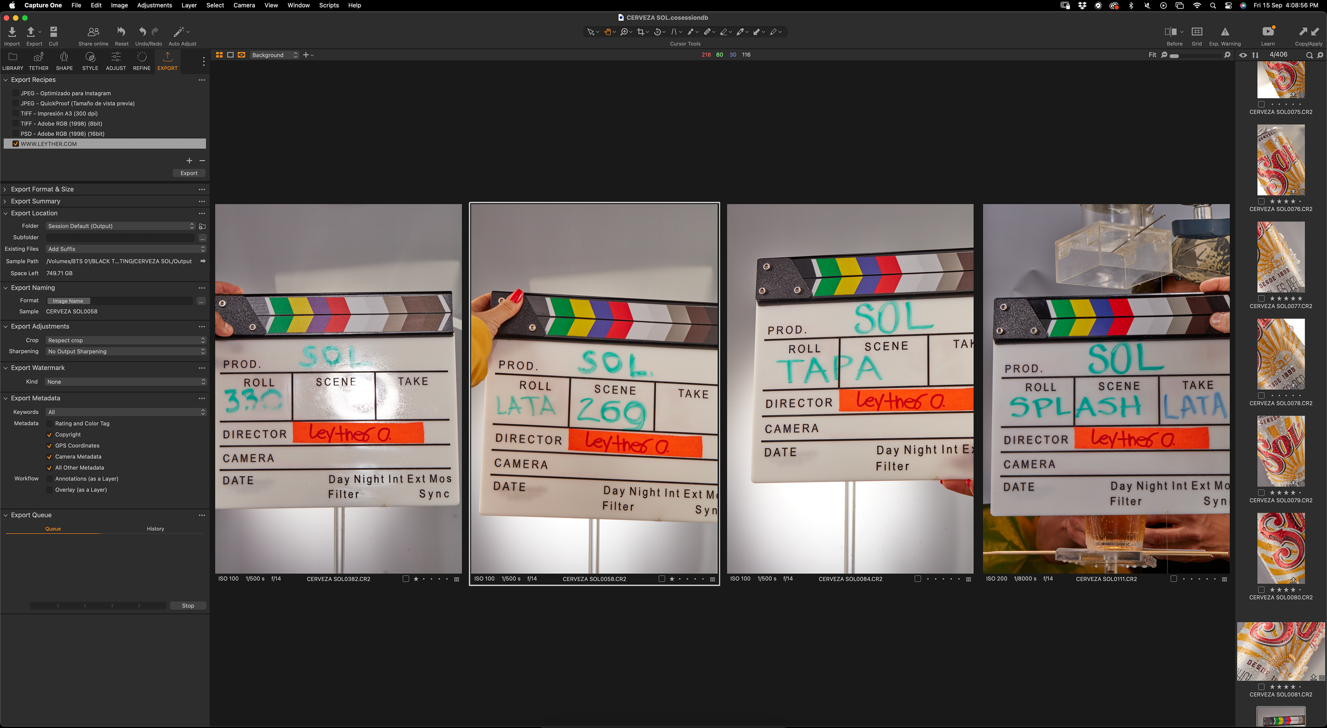Select the Erase Mask tool

pos(724,32)
